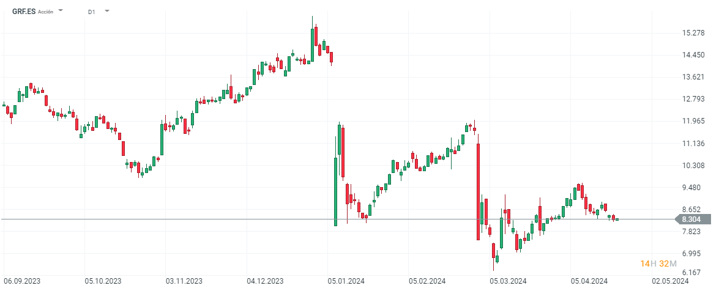
Task: Open the GRF.ES symbol dropdown arrow
Action: pos(61,11)
